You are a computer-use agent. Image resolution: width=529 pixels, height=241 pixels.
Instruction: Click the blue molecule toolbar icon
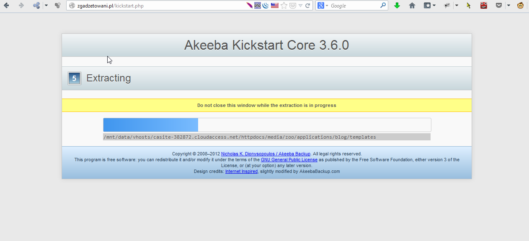click(36, 5)
